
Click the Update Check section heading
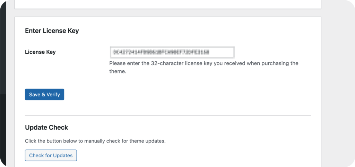(46, 128)
